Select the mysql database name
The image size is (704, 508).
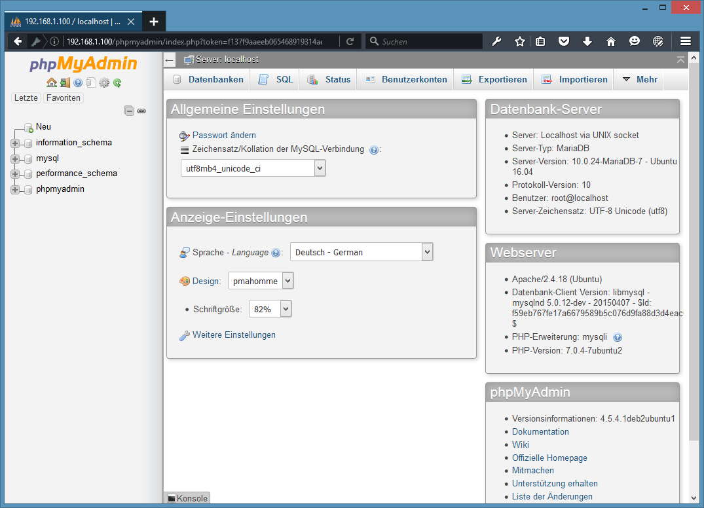(x=48, y=158)
